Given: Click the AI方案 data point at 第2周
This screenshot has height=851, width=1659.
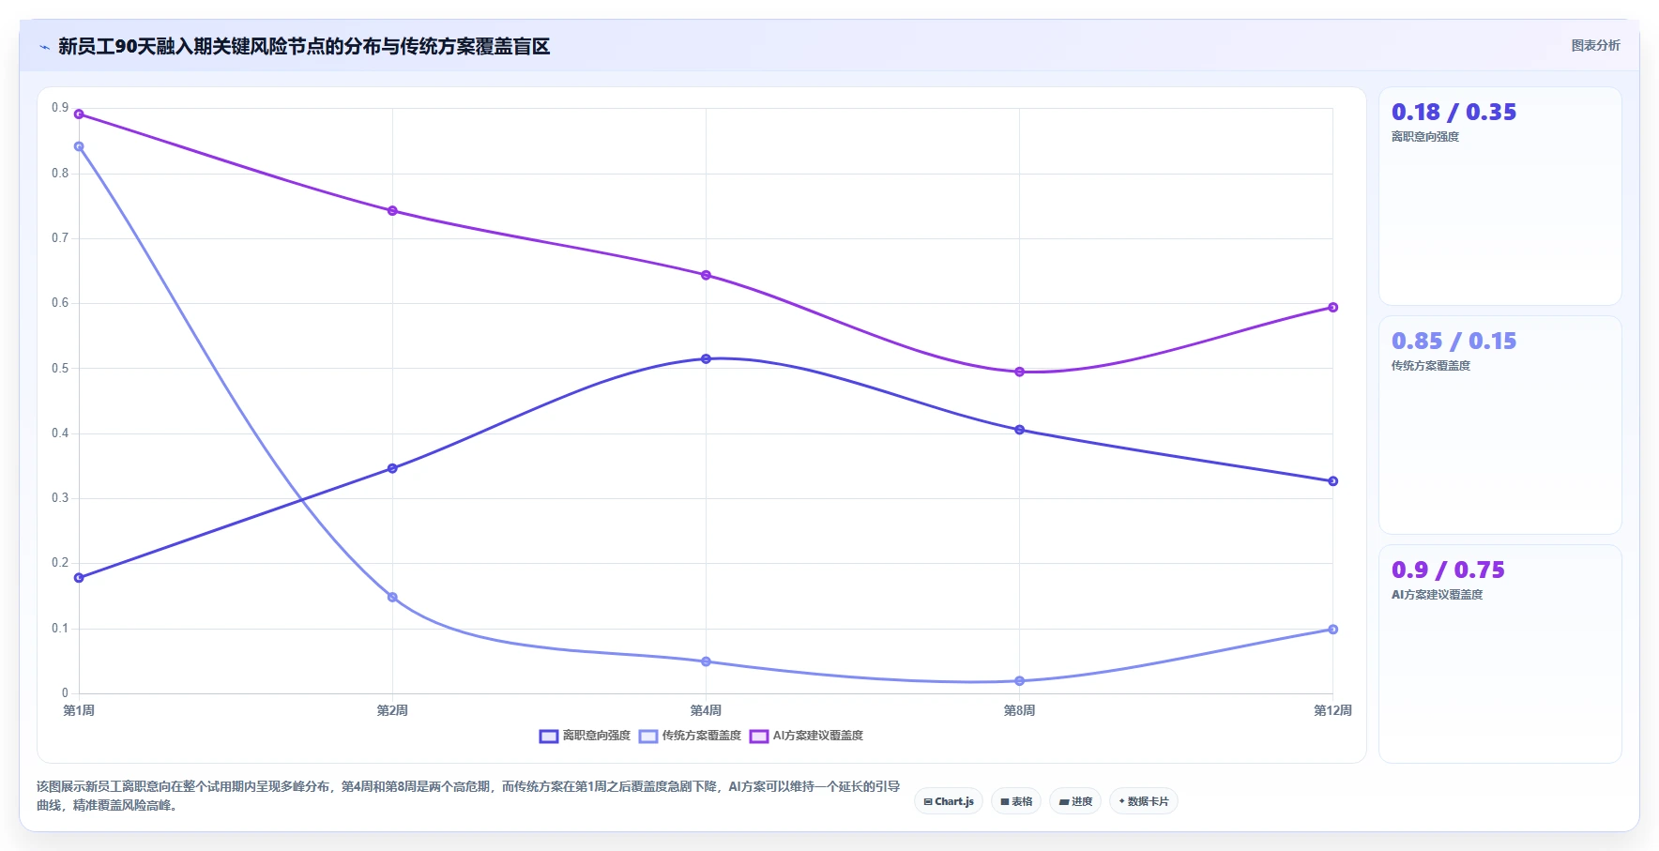Looking at the screenshot, I should tap(392, 211).
